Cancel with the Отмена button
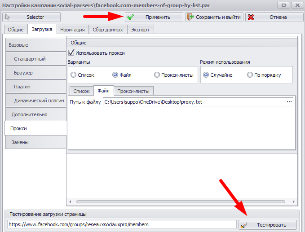 274,17
